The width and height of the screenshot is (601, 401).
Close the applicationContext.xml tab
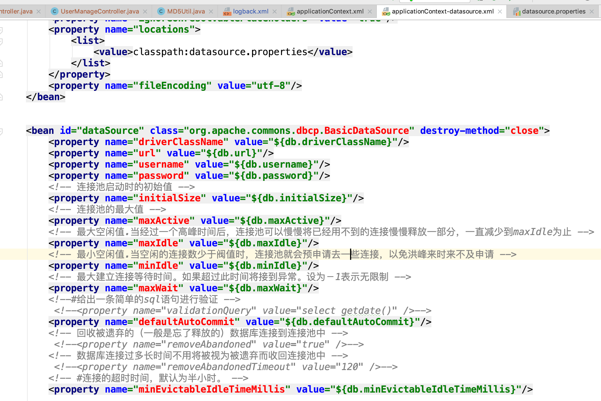370,12
